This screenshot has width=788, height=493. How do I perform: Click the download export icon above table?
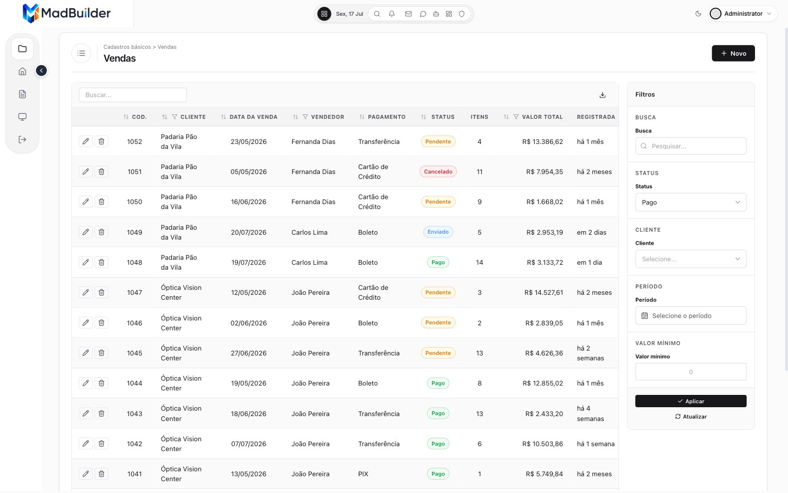tap(602, 95)
